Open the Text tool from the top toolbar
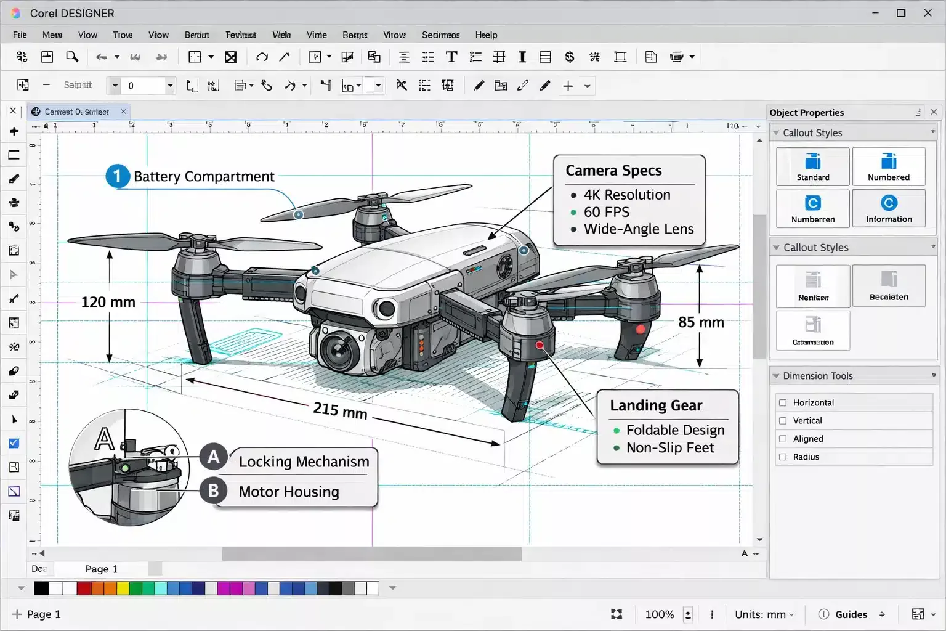 point(451,57)
